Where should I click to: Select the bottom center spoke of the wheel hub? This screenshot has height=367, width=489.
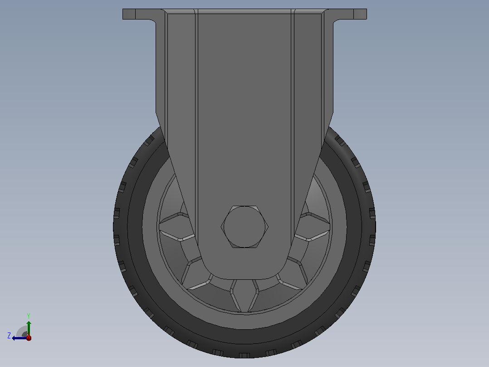coord(244,295)
